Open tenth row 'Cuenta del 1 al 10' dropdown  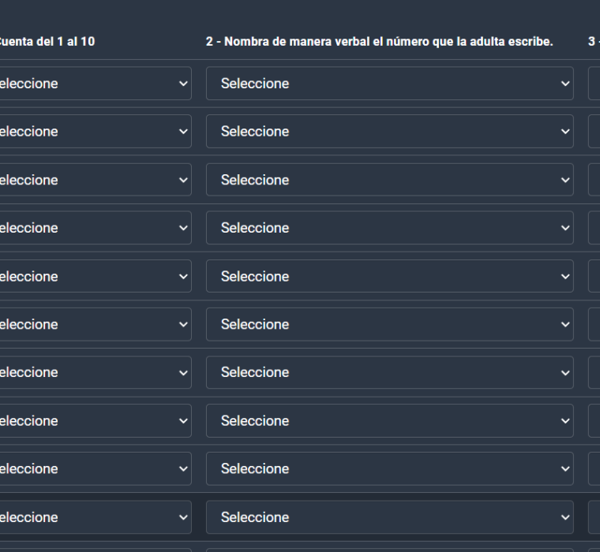[x=95, y=517]
